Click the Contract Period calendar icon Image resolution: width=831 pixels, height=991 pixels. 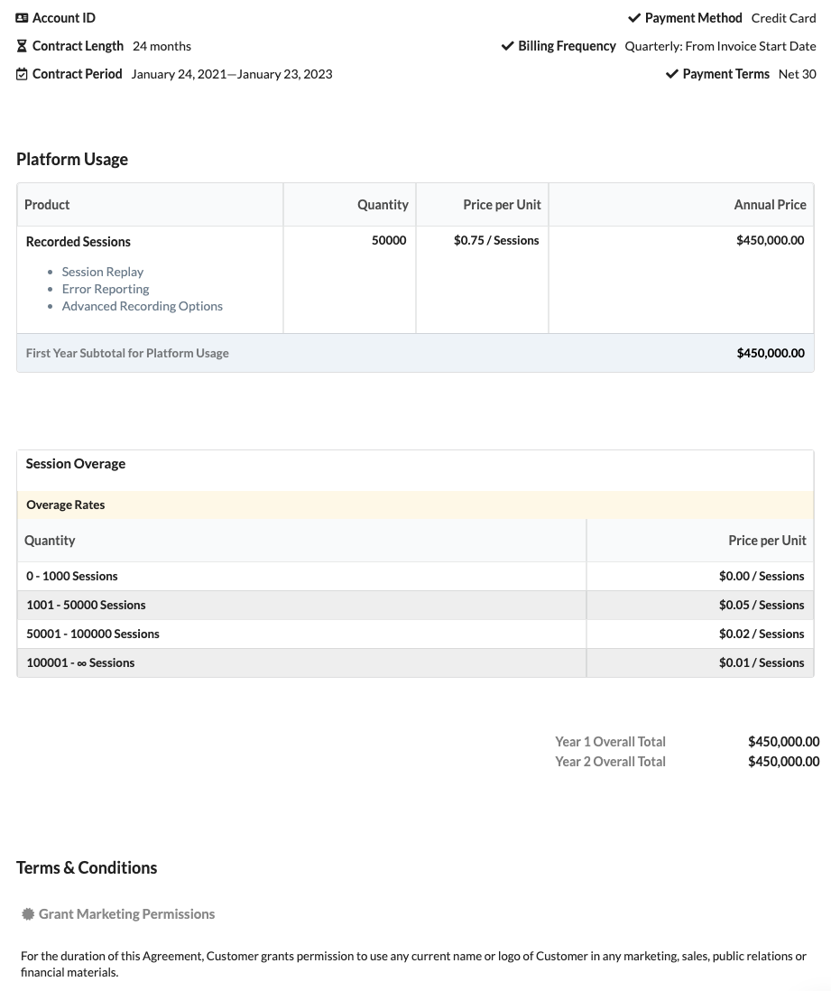(23, 74)
